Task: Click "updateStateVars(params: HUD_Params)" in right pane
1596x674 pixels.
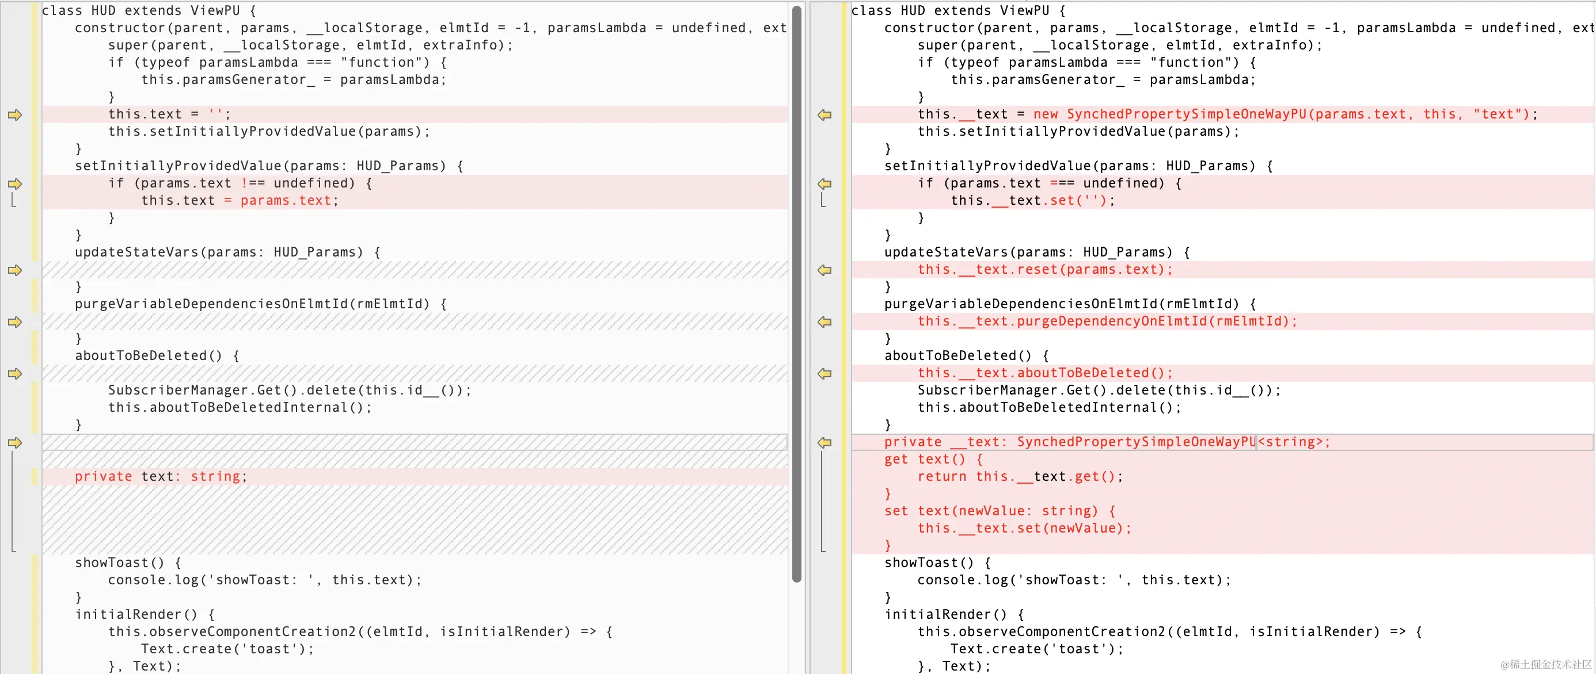Action: coord(1037,252)
